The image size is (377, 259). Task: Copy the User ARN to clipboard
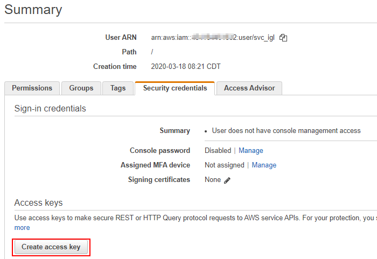tap(284, 38)
